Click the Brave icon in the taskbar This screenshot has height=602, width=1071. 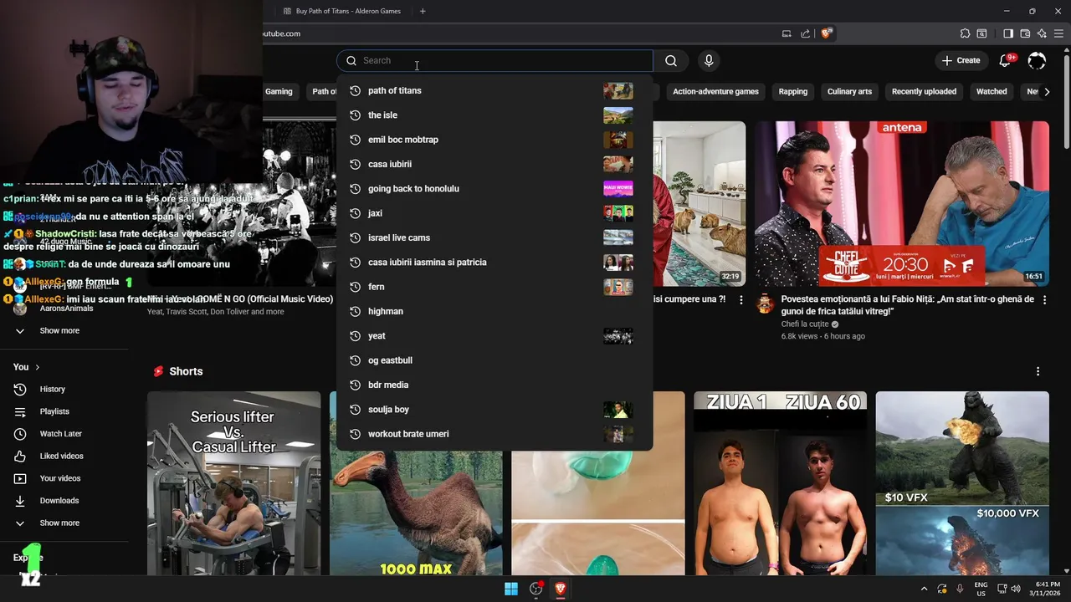pos(561,589)
